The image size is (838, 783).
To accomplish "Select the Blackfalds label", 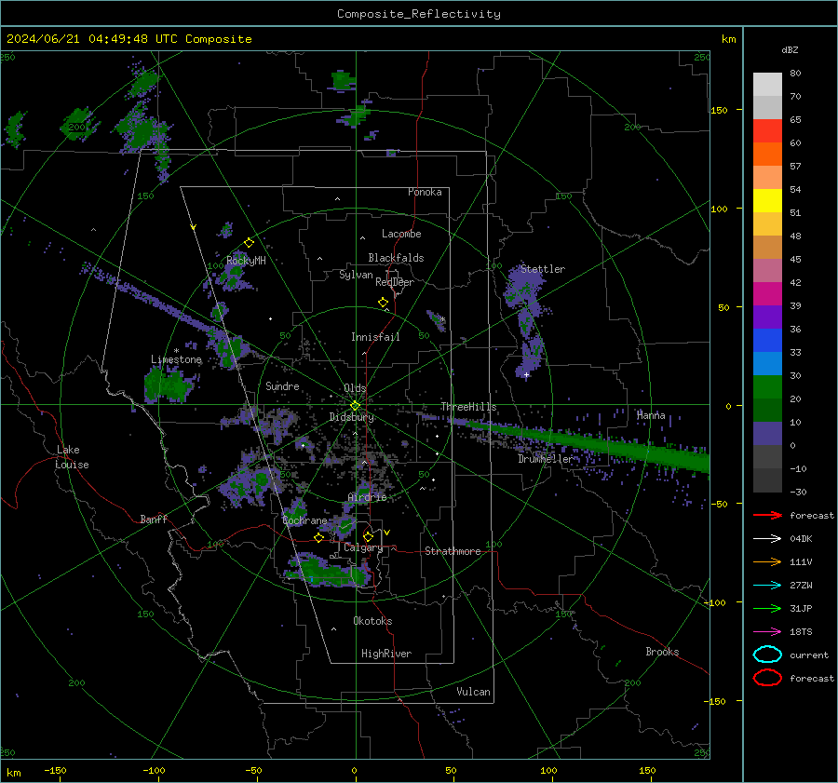I will [396, 258].
